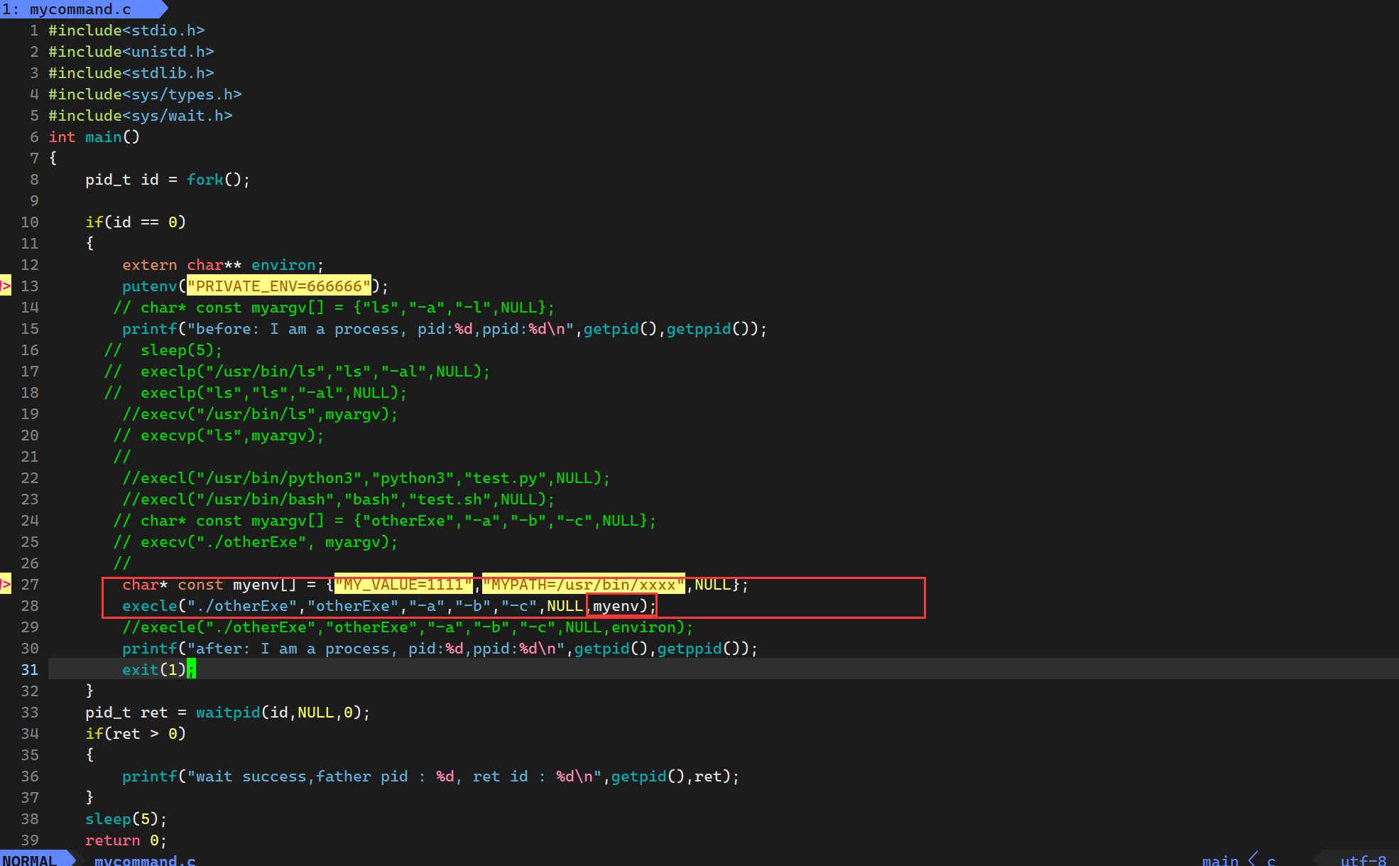Click the commented execvp("ls",myargv) line
The image size is (1399, 866).
(x=219, y=435)
